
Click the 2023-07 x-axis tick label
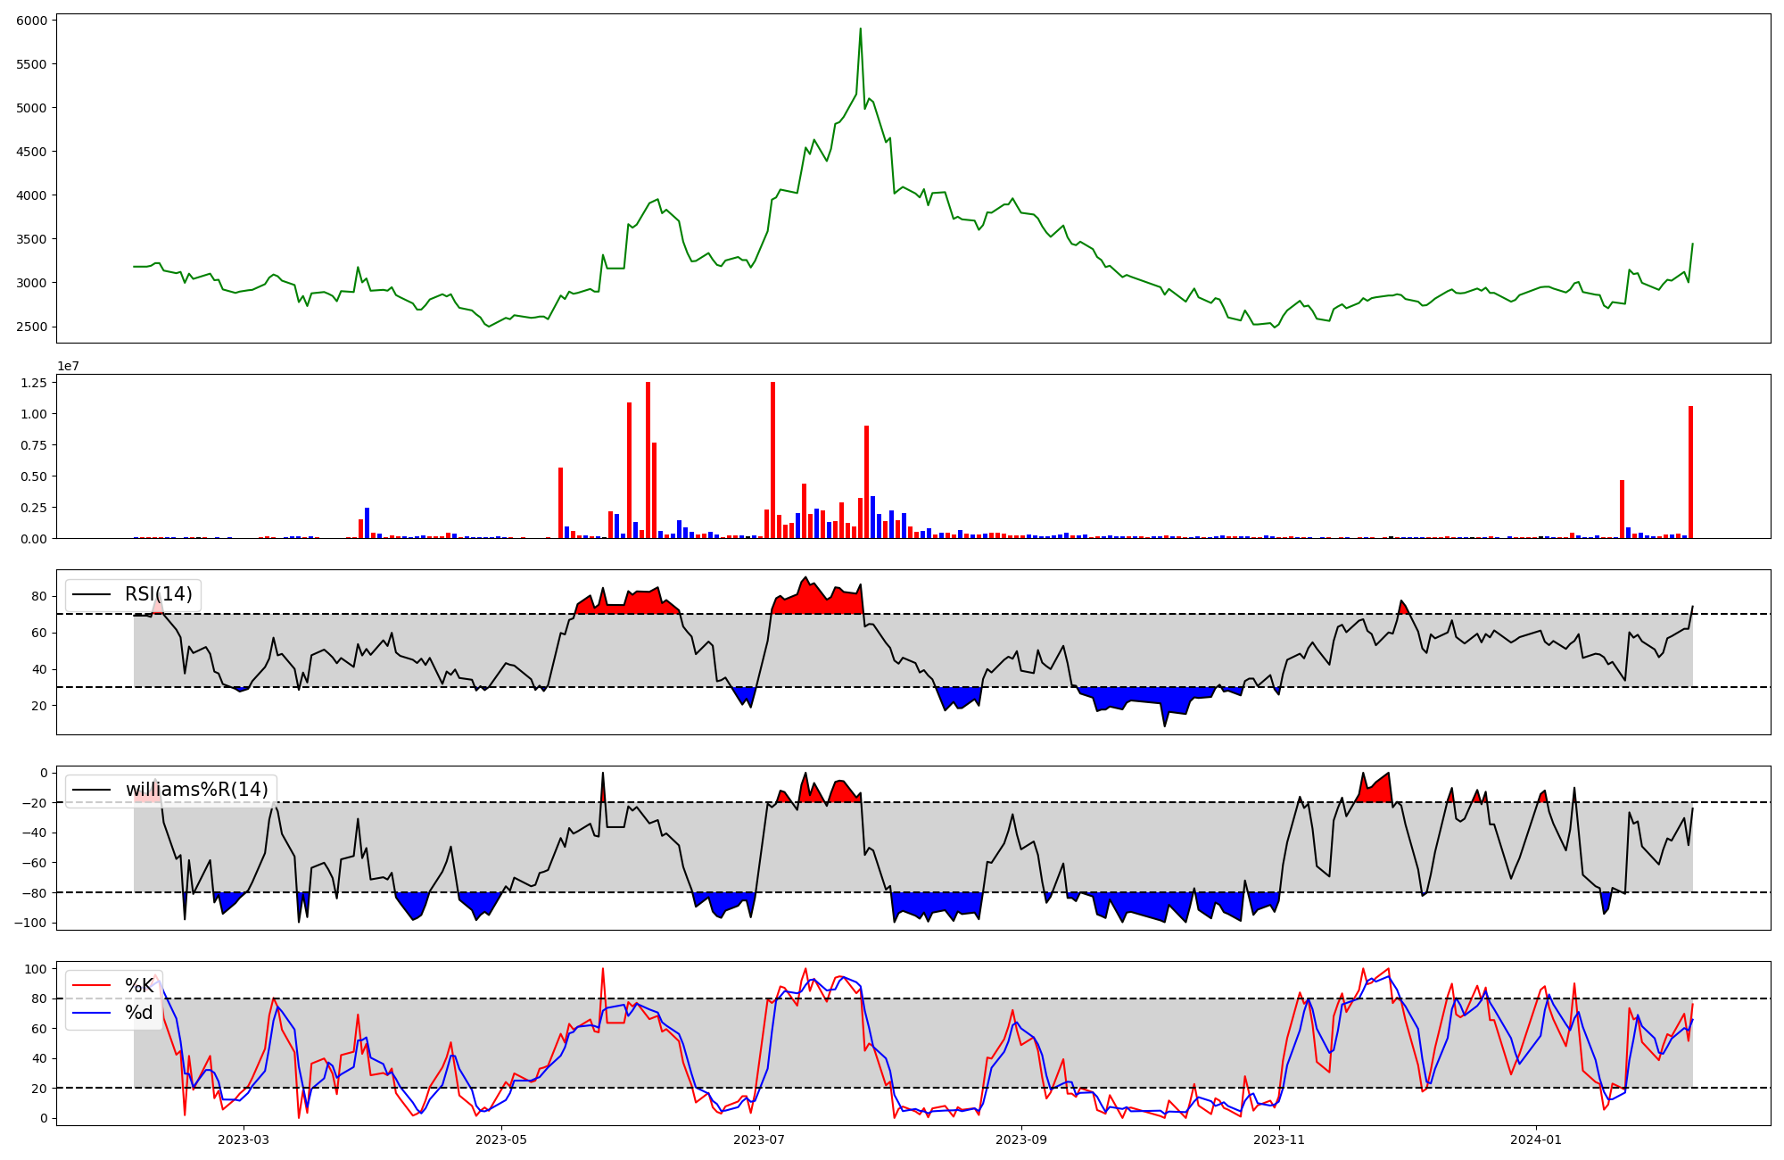click(759, 1139)
